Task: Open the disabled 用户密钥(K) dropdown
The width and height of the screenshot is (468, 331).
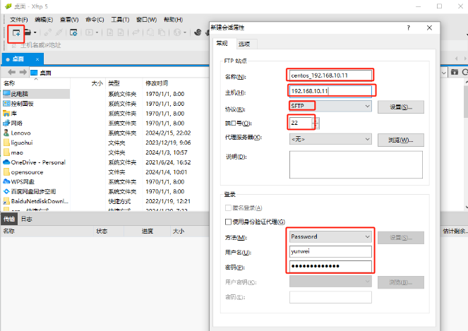Action: 330,282
